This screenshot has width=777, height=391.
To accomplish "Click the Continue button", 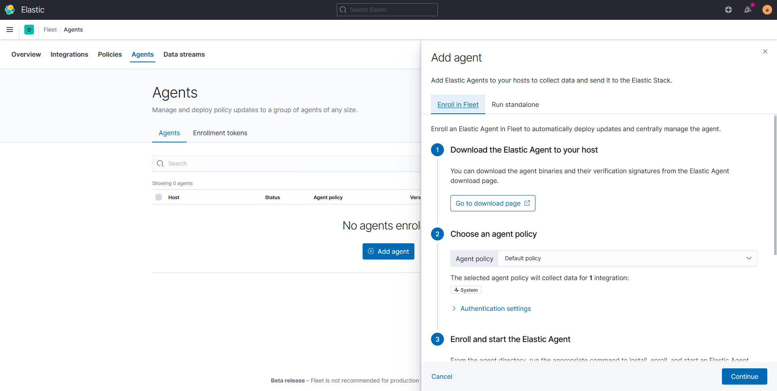I will pyautogui.click(x=744, y=376).
